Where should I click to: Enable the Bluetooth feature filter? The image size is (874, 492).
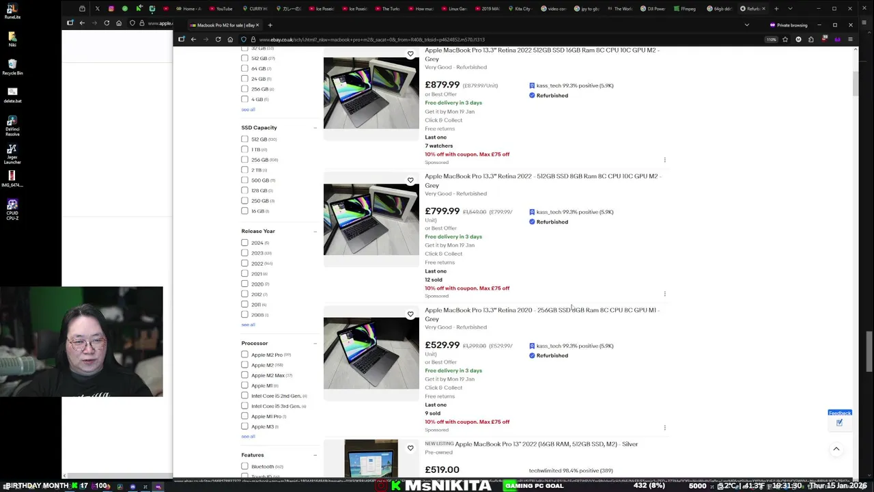tap(244, 467)
